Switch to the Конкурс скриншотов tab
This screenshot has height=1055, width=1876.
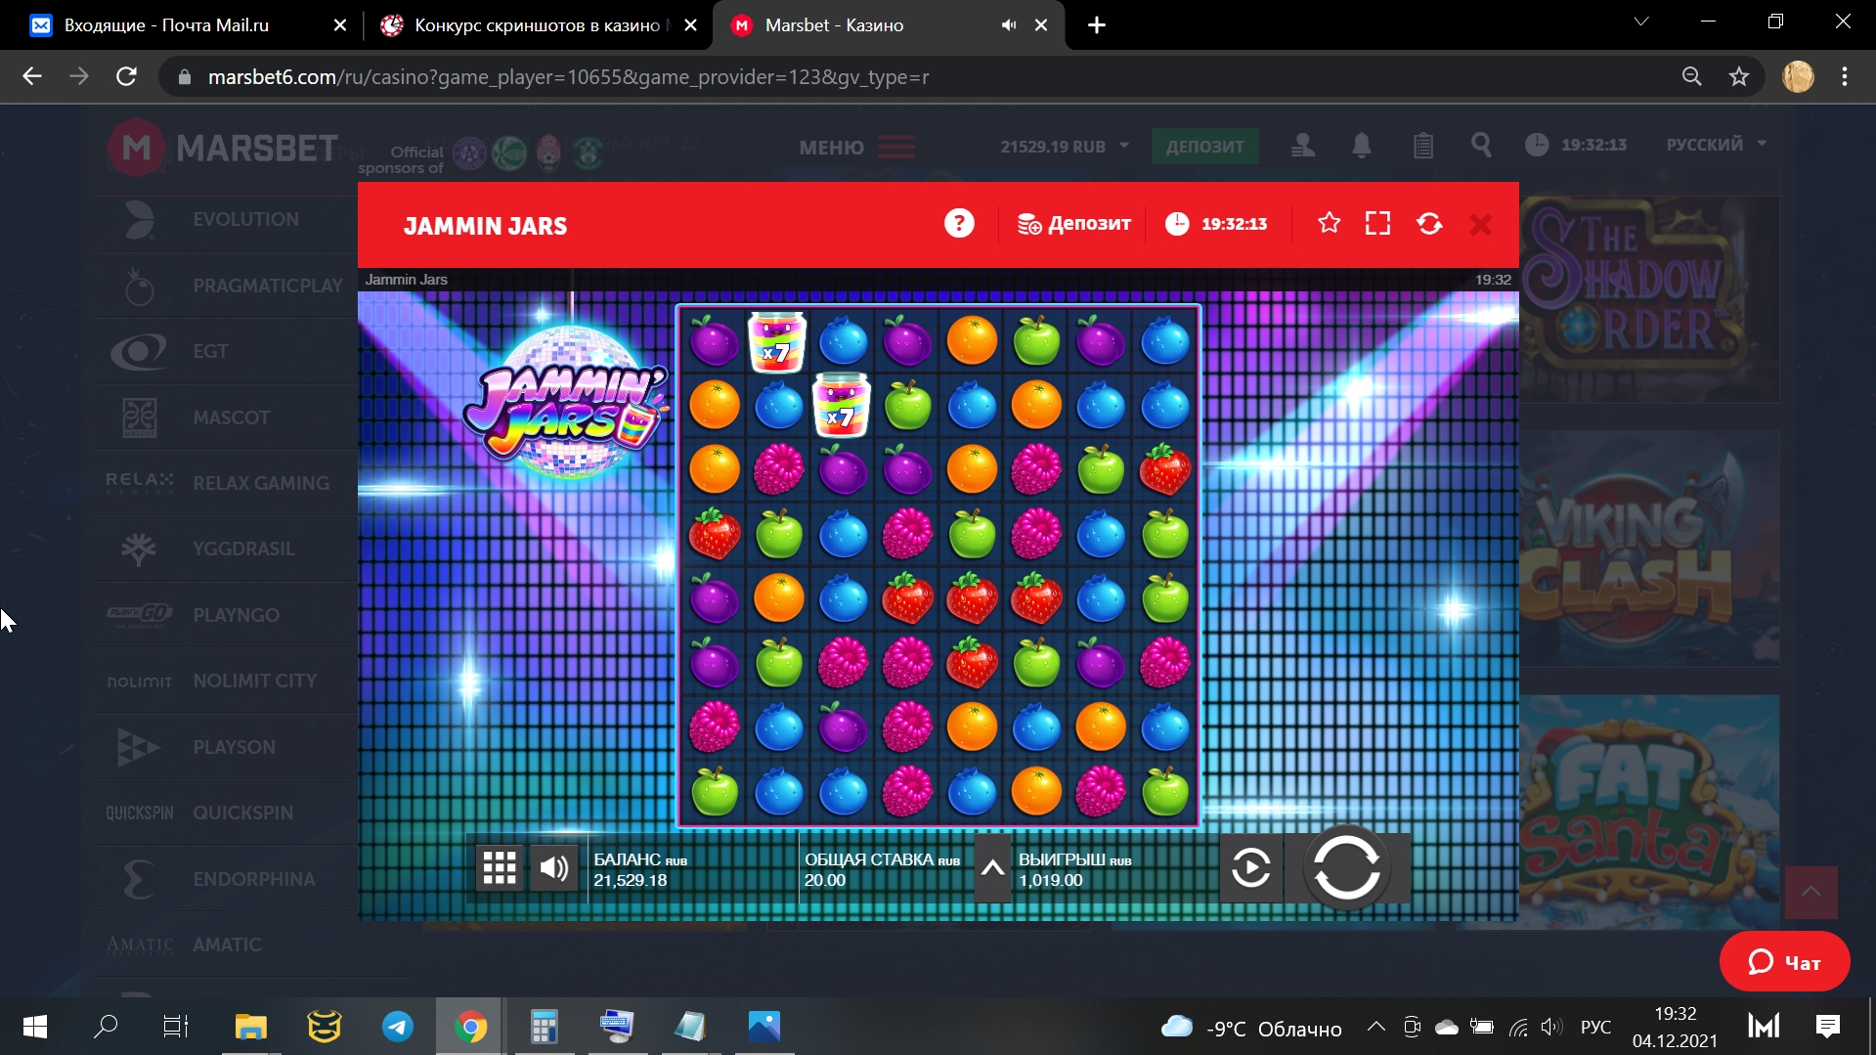[536, 25]
